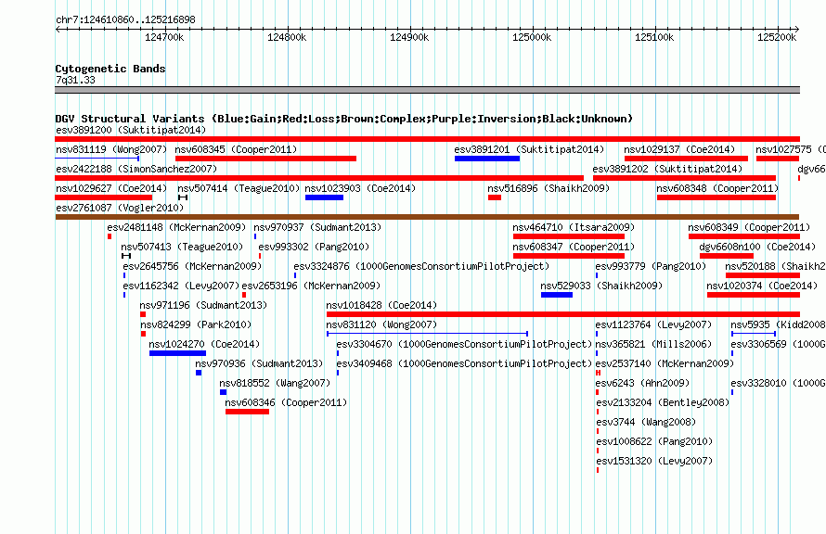Open nsv608346 (Cooper2011) variant
826x534 pixels.
286,402
